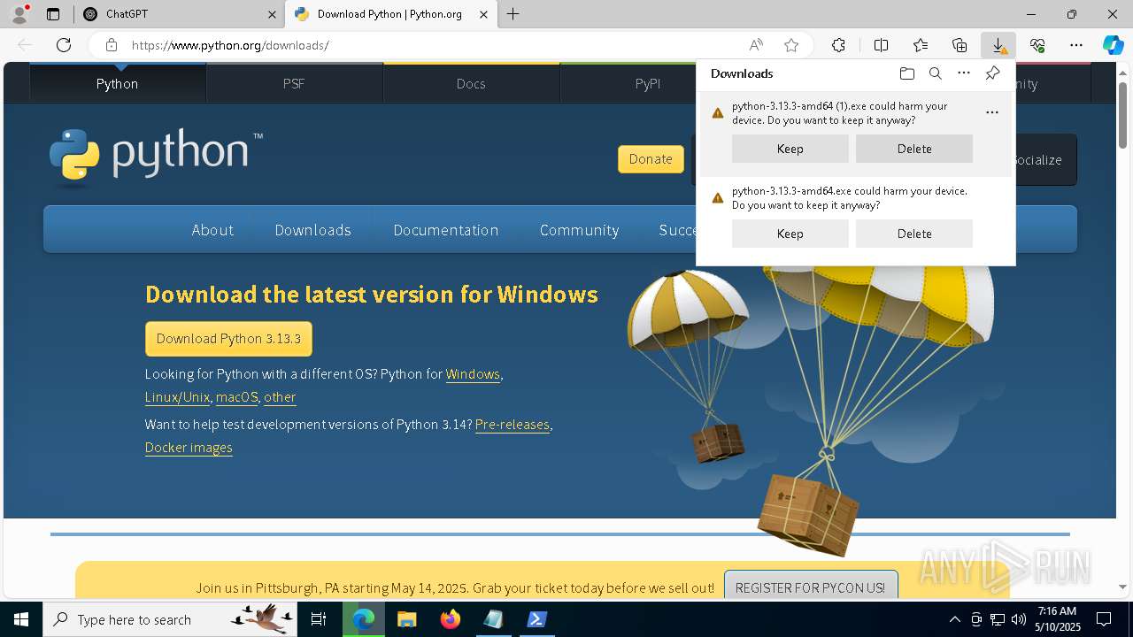Open the Downloads menu item

[312, 230]
